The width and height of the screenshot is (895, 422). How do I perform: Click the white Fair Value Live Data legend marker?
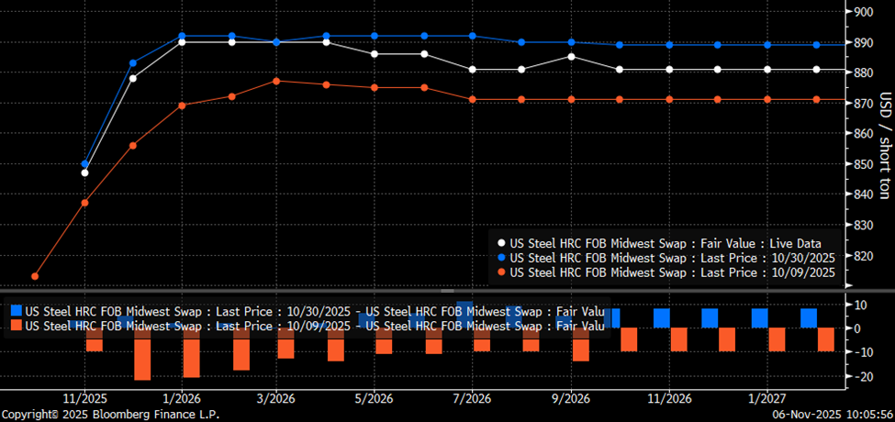pyautogui.click(x=500, y=243)
